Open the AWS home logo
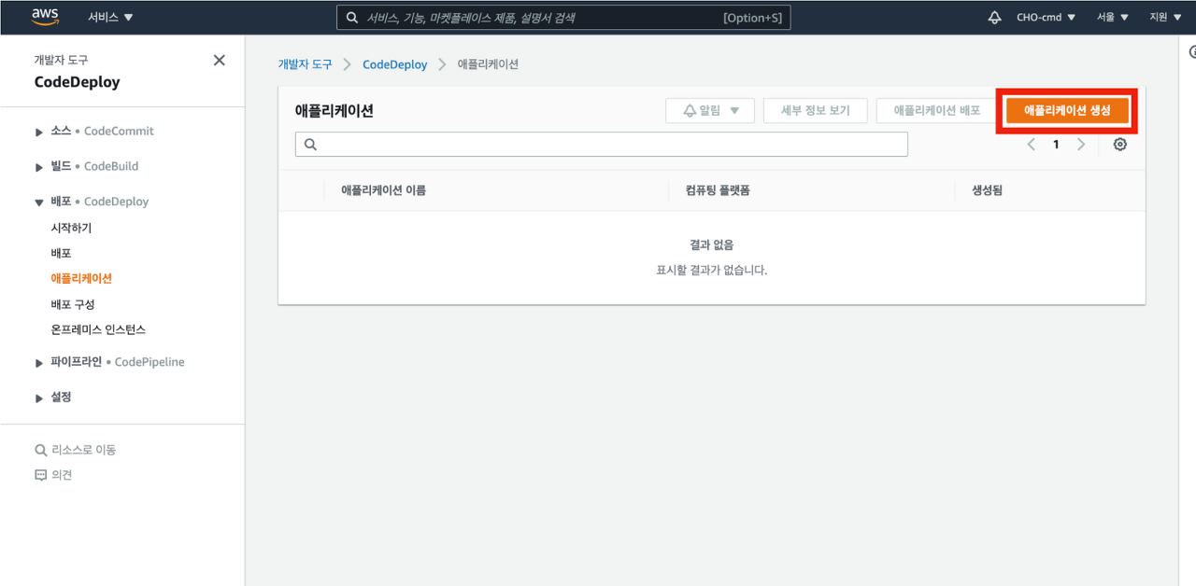The height and width of the screenshot is (586, 1196). coord(44,16)
